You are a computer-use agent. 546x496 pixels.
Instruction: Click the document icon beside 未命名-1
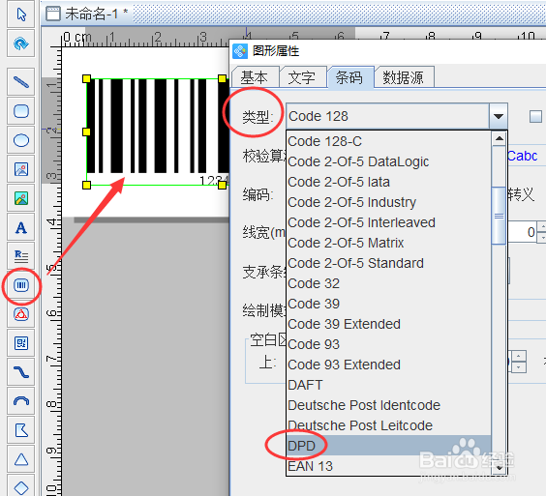click(53, 15)
